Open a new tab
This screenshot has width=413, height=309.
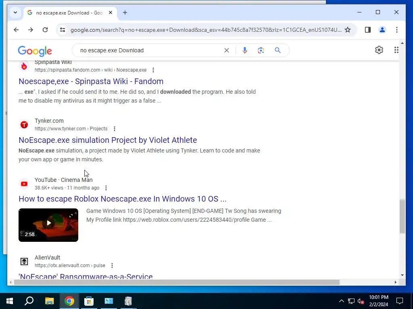click(125, 12)
